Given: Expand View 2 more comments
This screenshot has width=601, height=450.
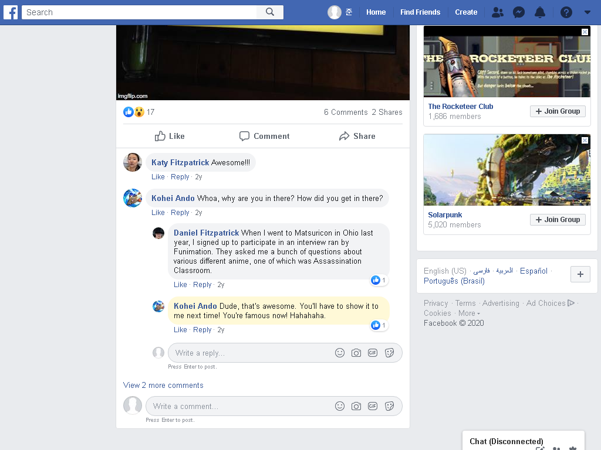Looking at the screenshot, I should 163,386.
